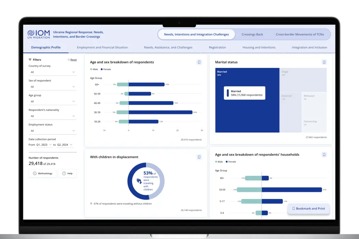
Task: Open the Crossings Back tab
Action: click(x=252, y=34)
